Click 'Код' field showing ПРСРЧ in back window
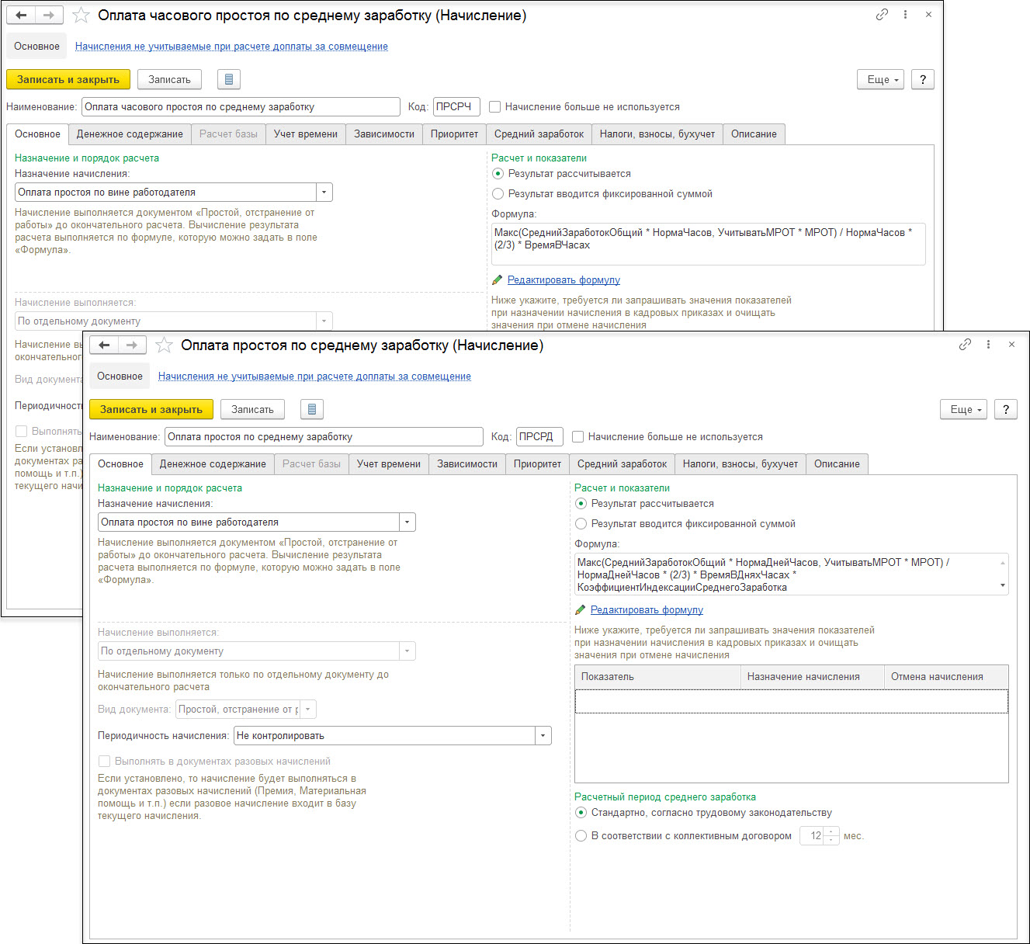This screenshot has width=1030, height=944. coord(456,107)
